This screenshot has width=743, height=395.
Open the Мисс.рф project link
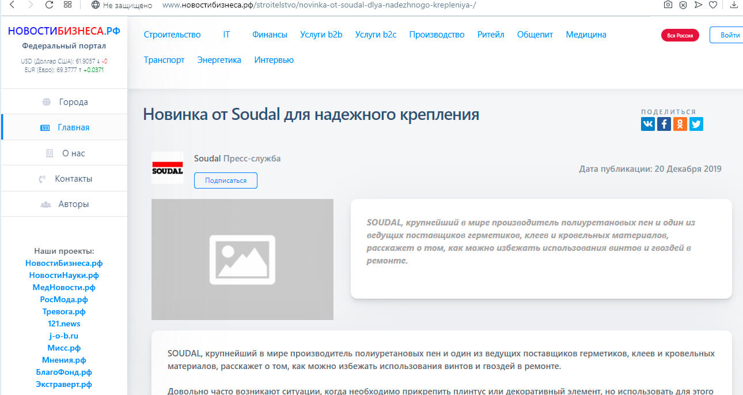tap(64, 348)
